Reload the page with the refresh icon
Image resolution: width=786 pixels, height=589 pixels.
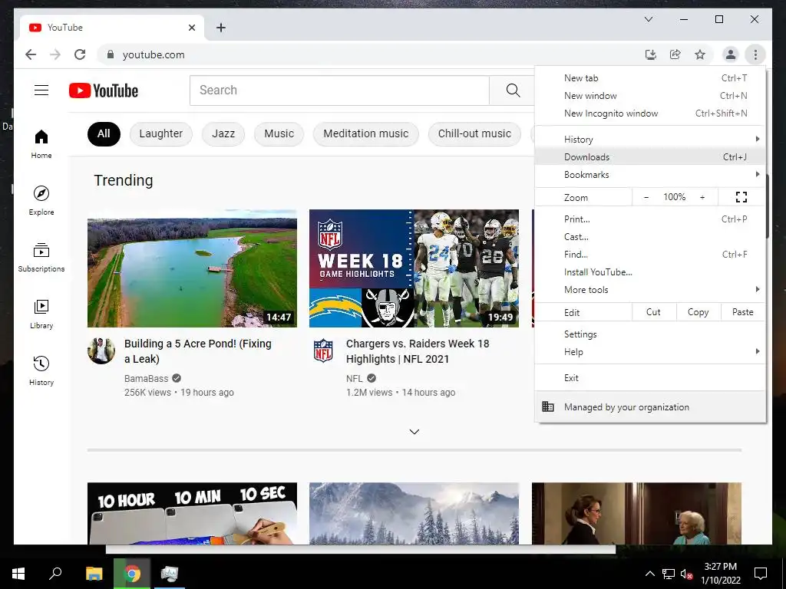coord(80,54)
